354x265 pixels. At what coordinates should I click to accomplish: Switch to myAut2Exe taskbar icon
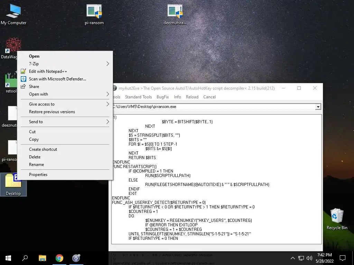[x=76, y=258]
